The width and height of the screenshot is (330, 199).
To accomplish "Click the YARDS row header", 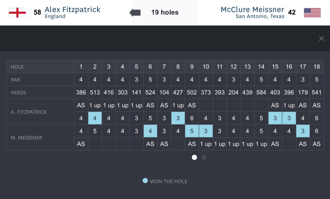I will (x=19, y=93).
